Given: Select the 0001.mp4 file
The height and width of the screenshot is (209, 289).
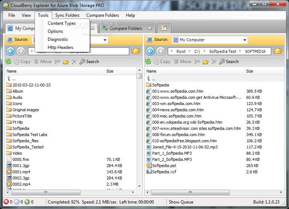Looking at the screenshot, I should click(19, 172).
